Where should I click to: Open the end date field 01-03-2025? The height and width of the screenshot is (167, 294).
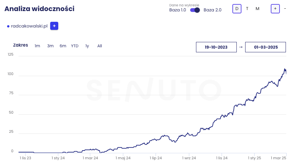pos(265,47)
